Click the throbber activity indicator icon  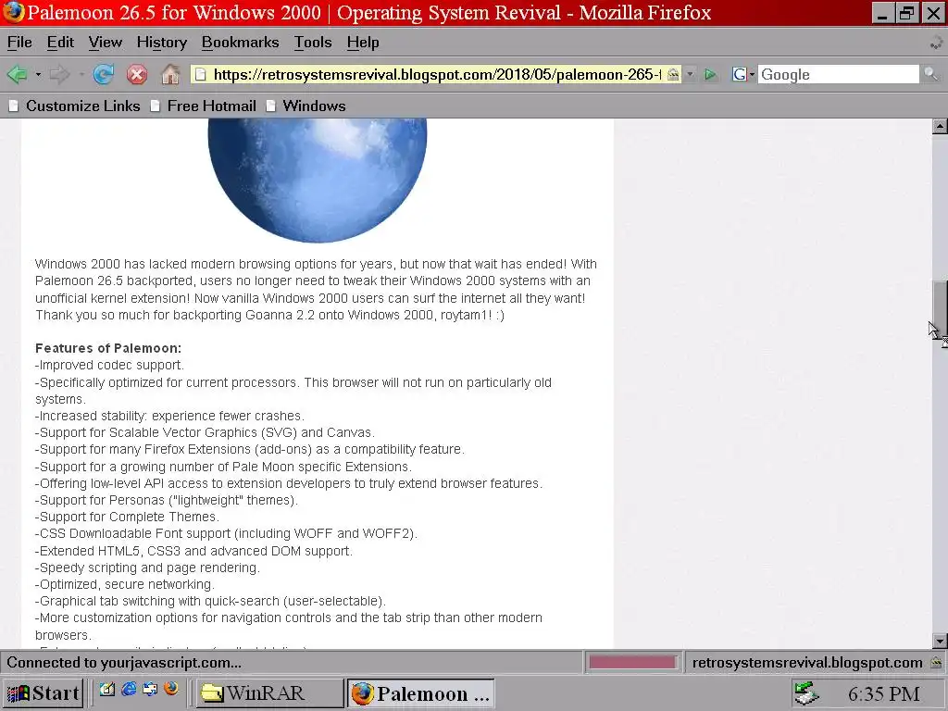click(x=936, y=43)
